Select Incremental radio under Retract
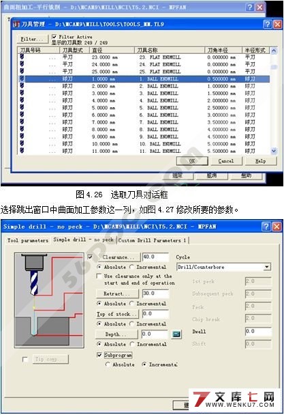Screen dimensions: 284x415 tap(131, 303)
